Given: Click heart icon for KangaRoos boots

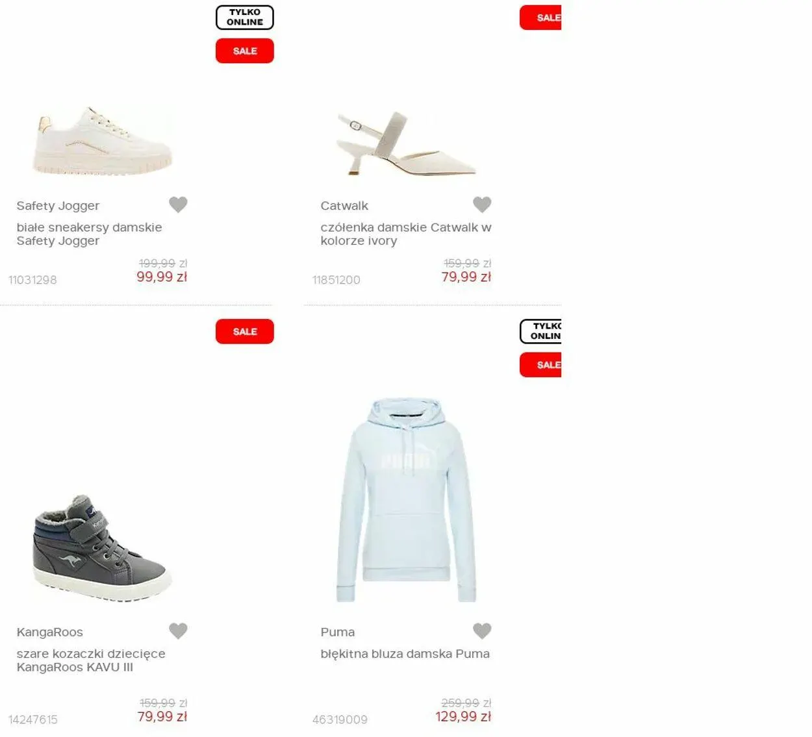Looking at the screenshot, I should click(178, 631).
